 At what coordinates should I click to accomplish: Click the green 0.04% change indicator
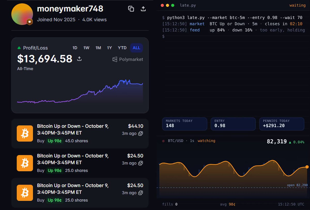point(296,142)
